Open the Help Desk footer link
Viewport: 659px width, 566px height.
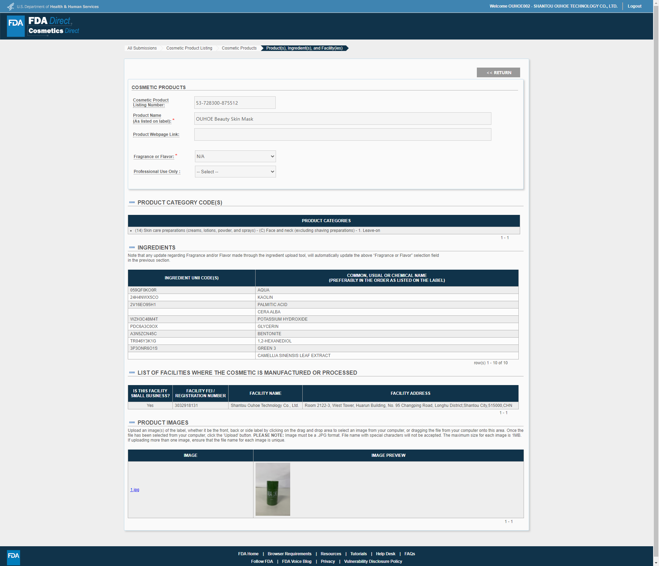[x=385, y=554]
